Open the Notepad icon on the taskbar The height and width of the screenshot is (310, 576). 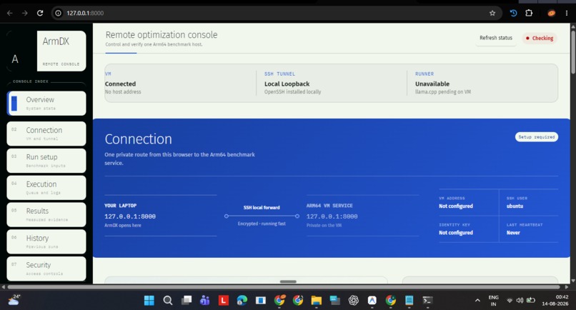[x=409, y=301]
